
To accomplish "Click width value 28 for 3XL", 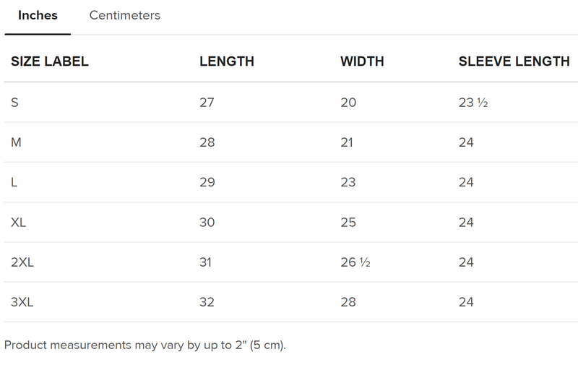I will [x=348, y=302].
